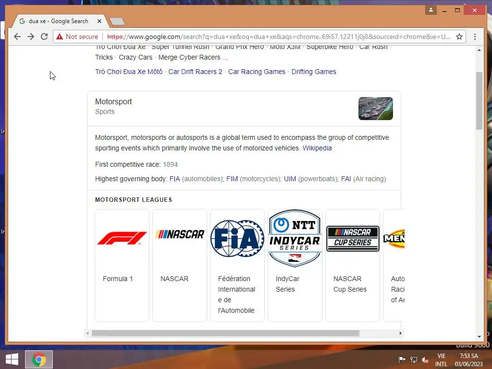
Task: Click the leagues carousel horizontal scrollbar thumb
Action: (225, 333)
